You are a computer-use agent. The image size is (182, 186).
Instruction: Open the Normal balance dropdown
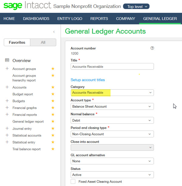pos(112,120)
